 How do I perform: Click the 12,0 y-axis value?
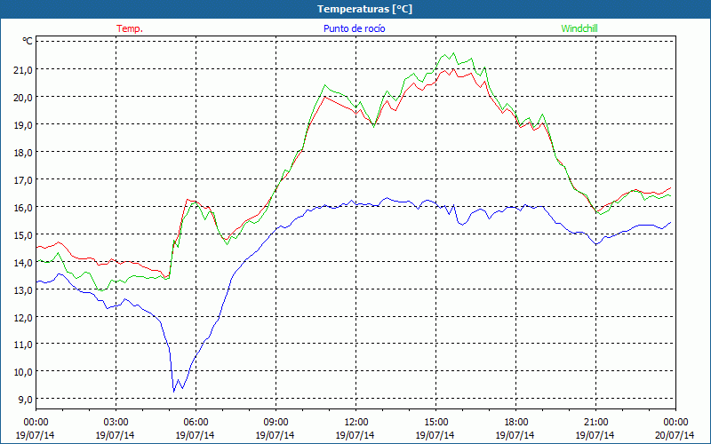[24, 318]
